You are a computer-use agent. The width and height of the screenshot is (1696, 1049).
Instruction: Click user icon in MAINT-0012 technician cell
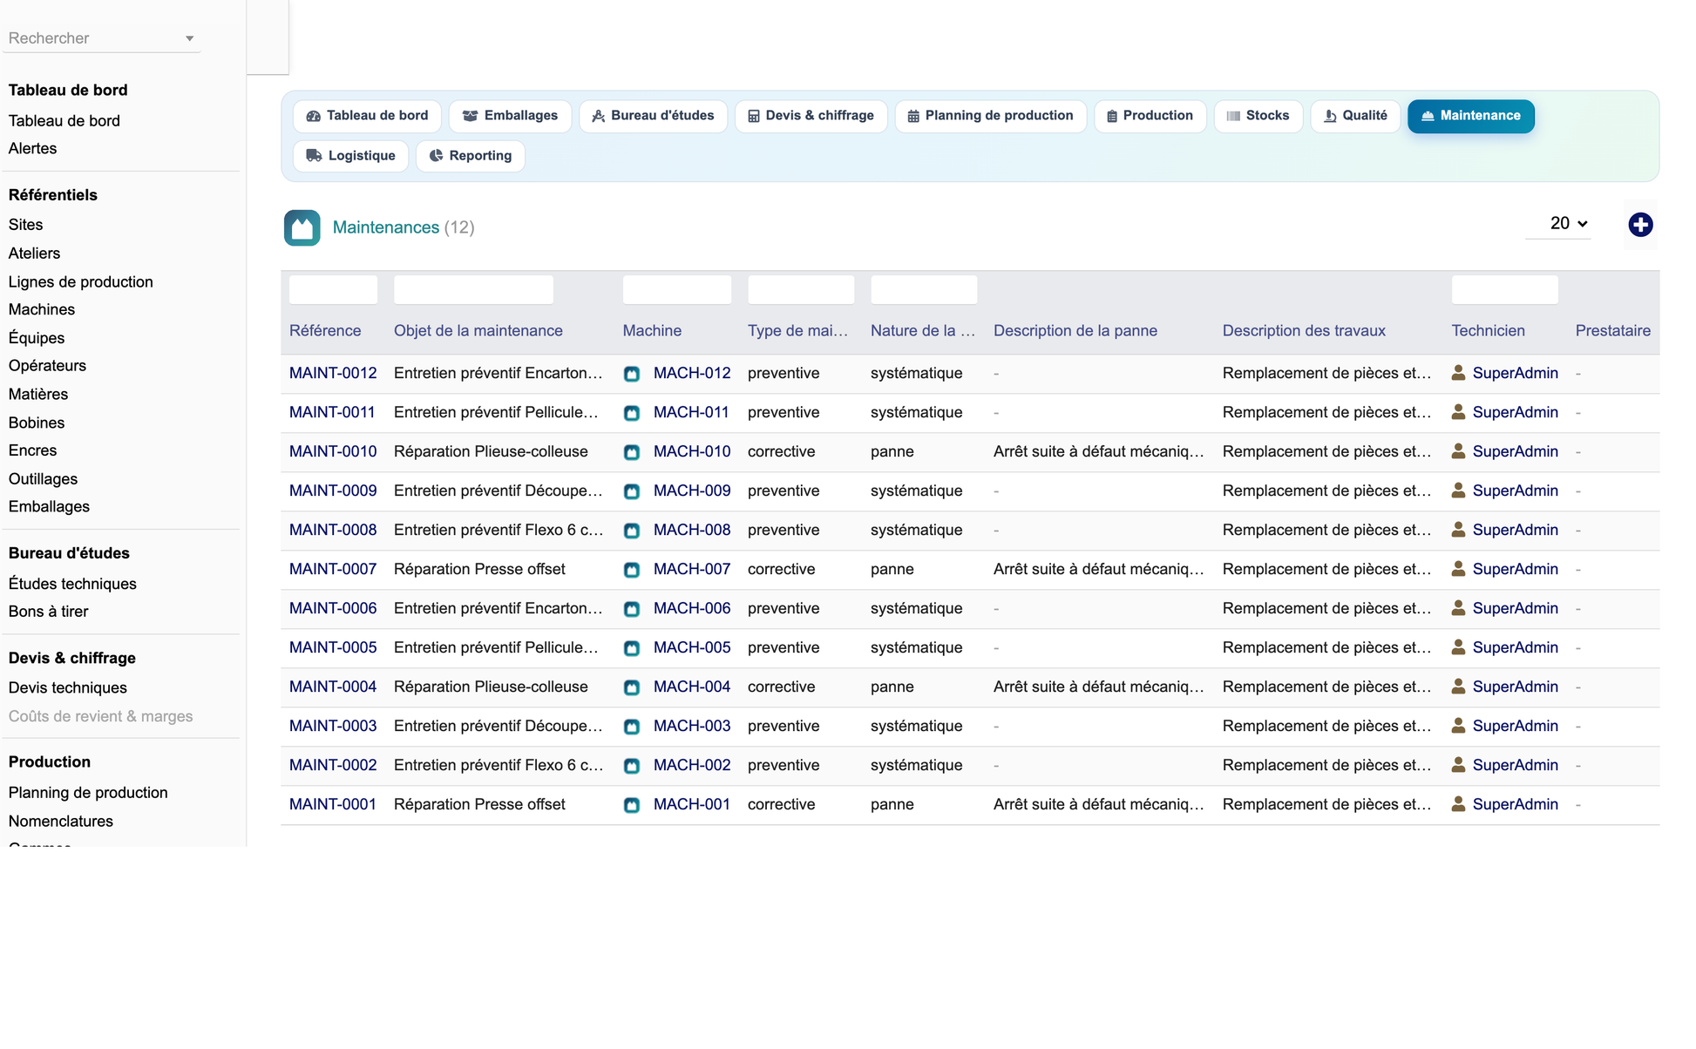tap(1458, 373)
